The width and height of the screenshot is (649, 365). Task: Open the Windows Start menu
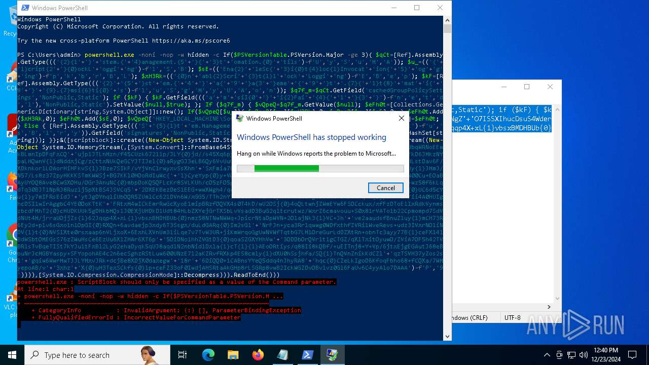pyautogui.click(x=12, y=355)
